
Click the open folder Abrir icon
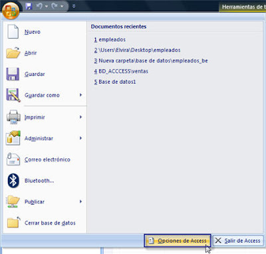tap(13, 53)
